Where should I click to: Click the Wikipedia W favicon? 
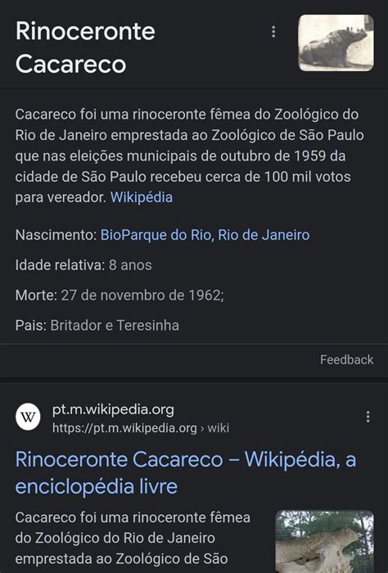coord(28,417)
